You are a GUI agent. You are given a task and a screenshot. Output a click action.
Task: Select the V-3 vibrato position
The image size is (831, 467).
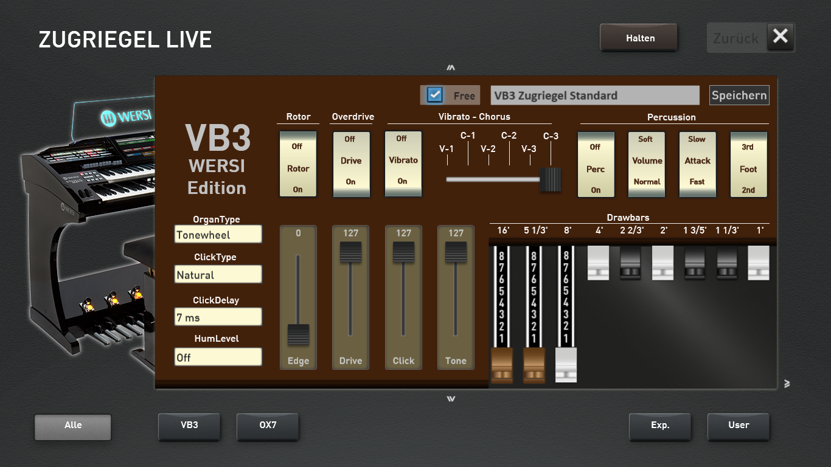click(529, 149)
